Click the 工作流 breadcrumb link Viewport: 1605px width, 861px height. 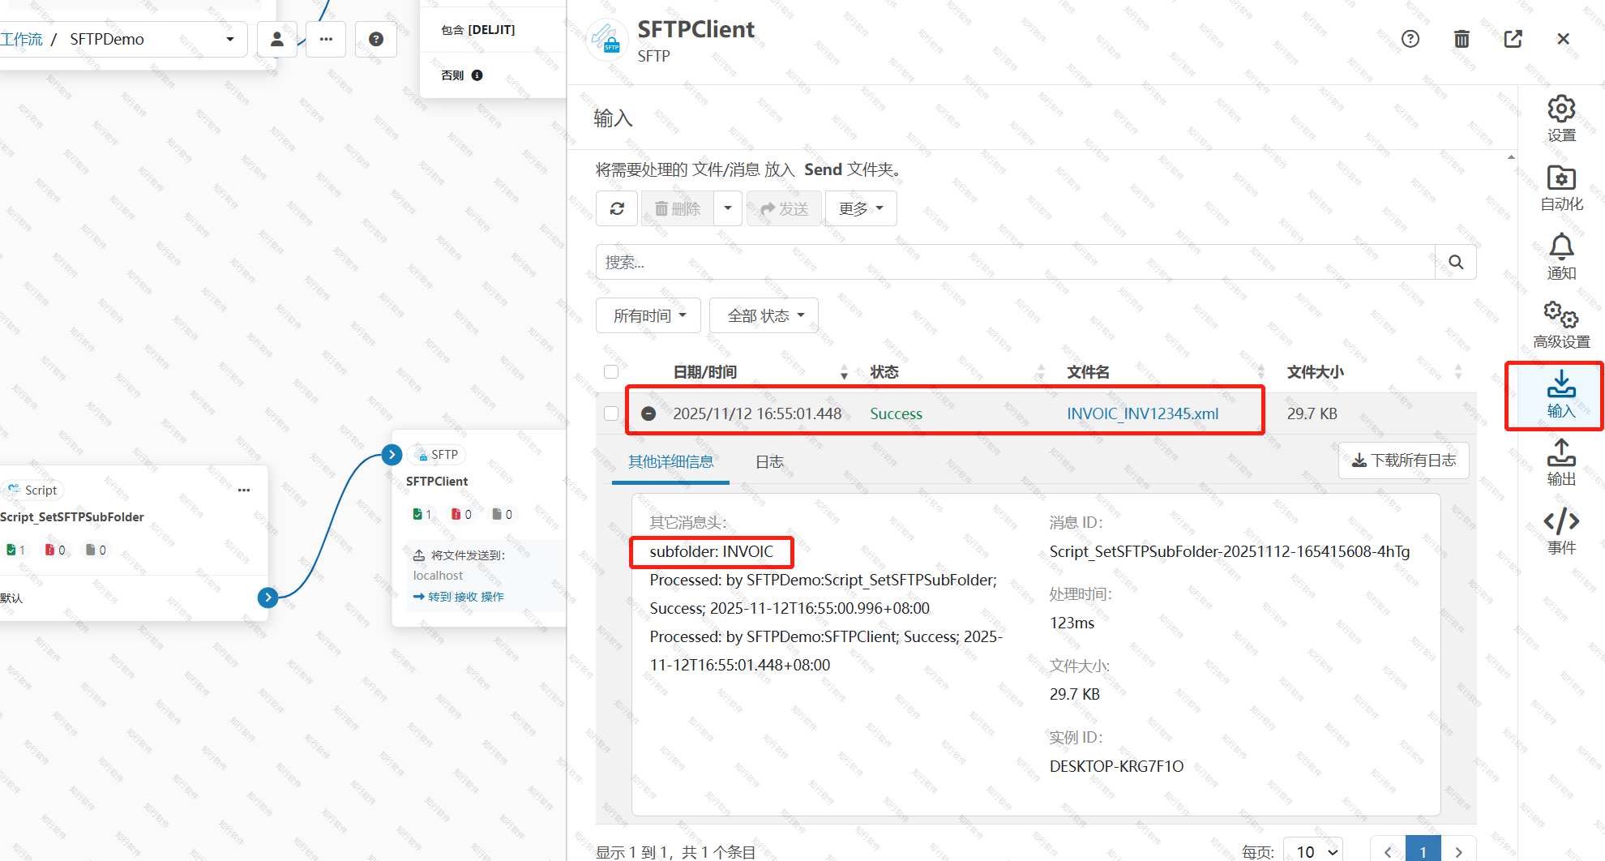click(x=22, y=39)
